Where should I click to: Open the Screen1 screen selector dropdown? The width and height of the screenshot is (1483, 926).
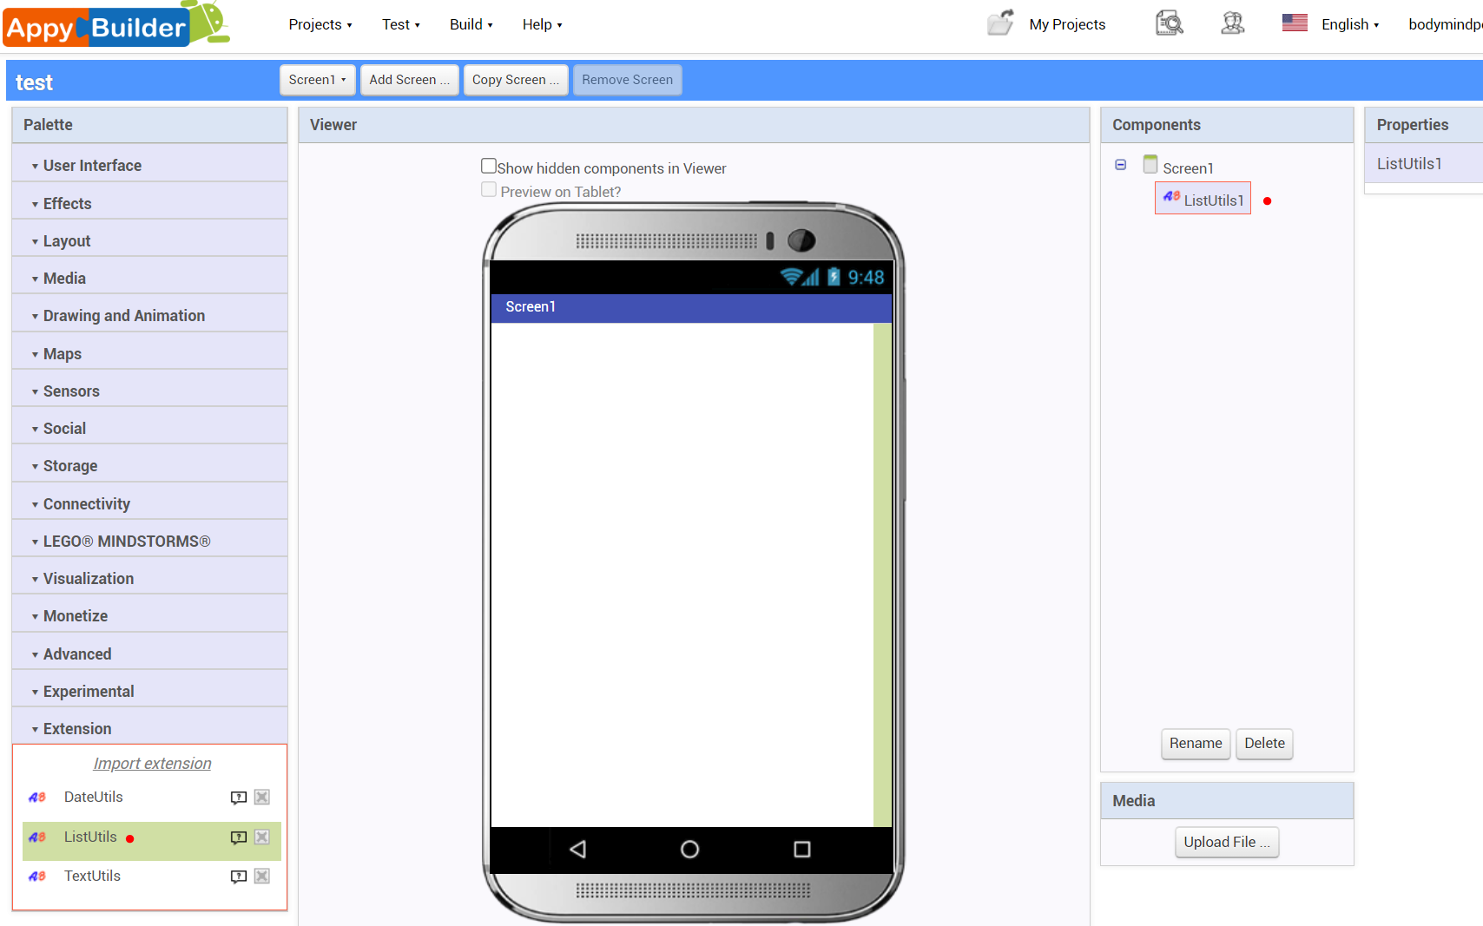[x=317, y=80]
